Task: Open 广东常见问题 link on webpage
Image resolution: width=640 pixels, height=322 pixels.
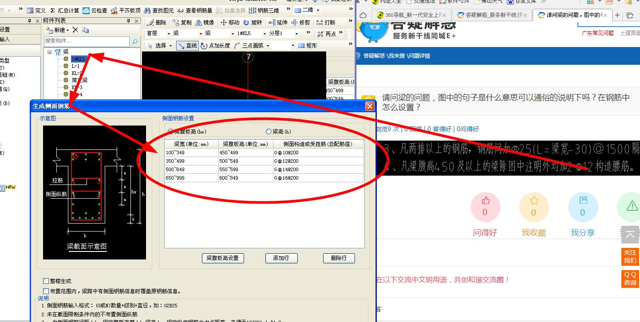Action: click(597, 33)
